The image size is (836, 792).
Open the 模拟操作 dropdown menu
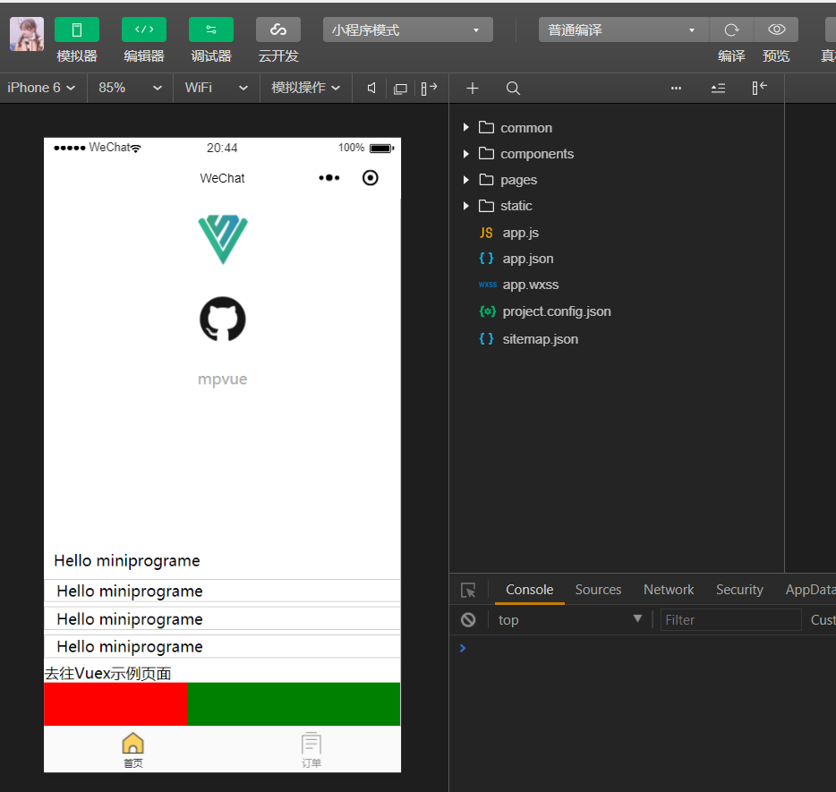(x=305, y=88)
